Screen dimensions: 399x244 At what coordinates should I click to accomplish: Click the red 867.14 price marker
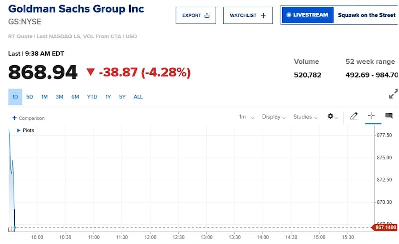(x=384, y=228)
